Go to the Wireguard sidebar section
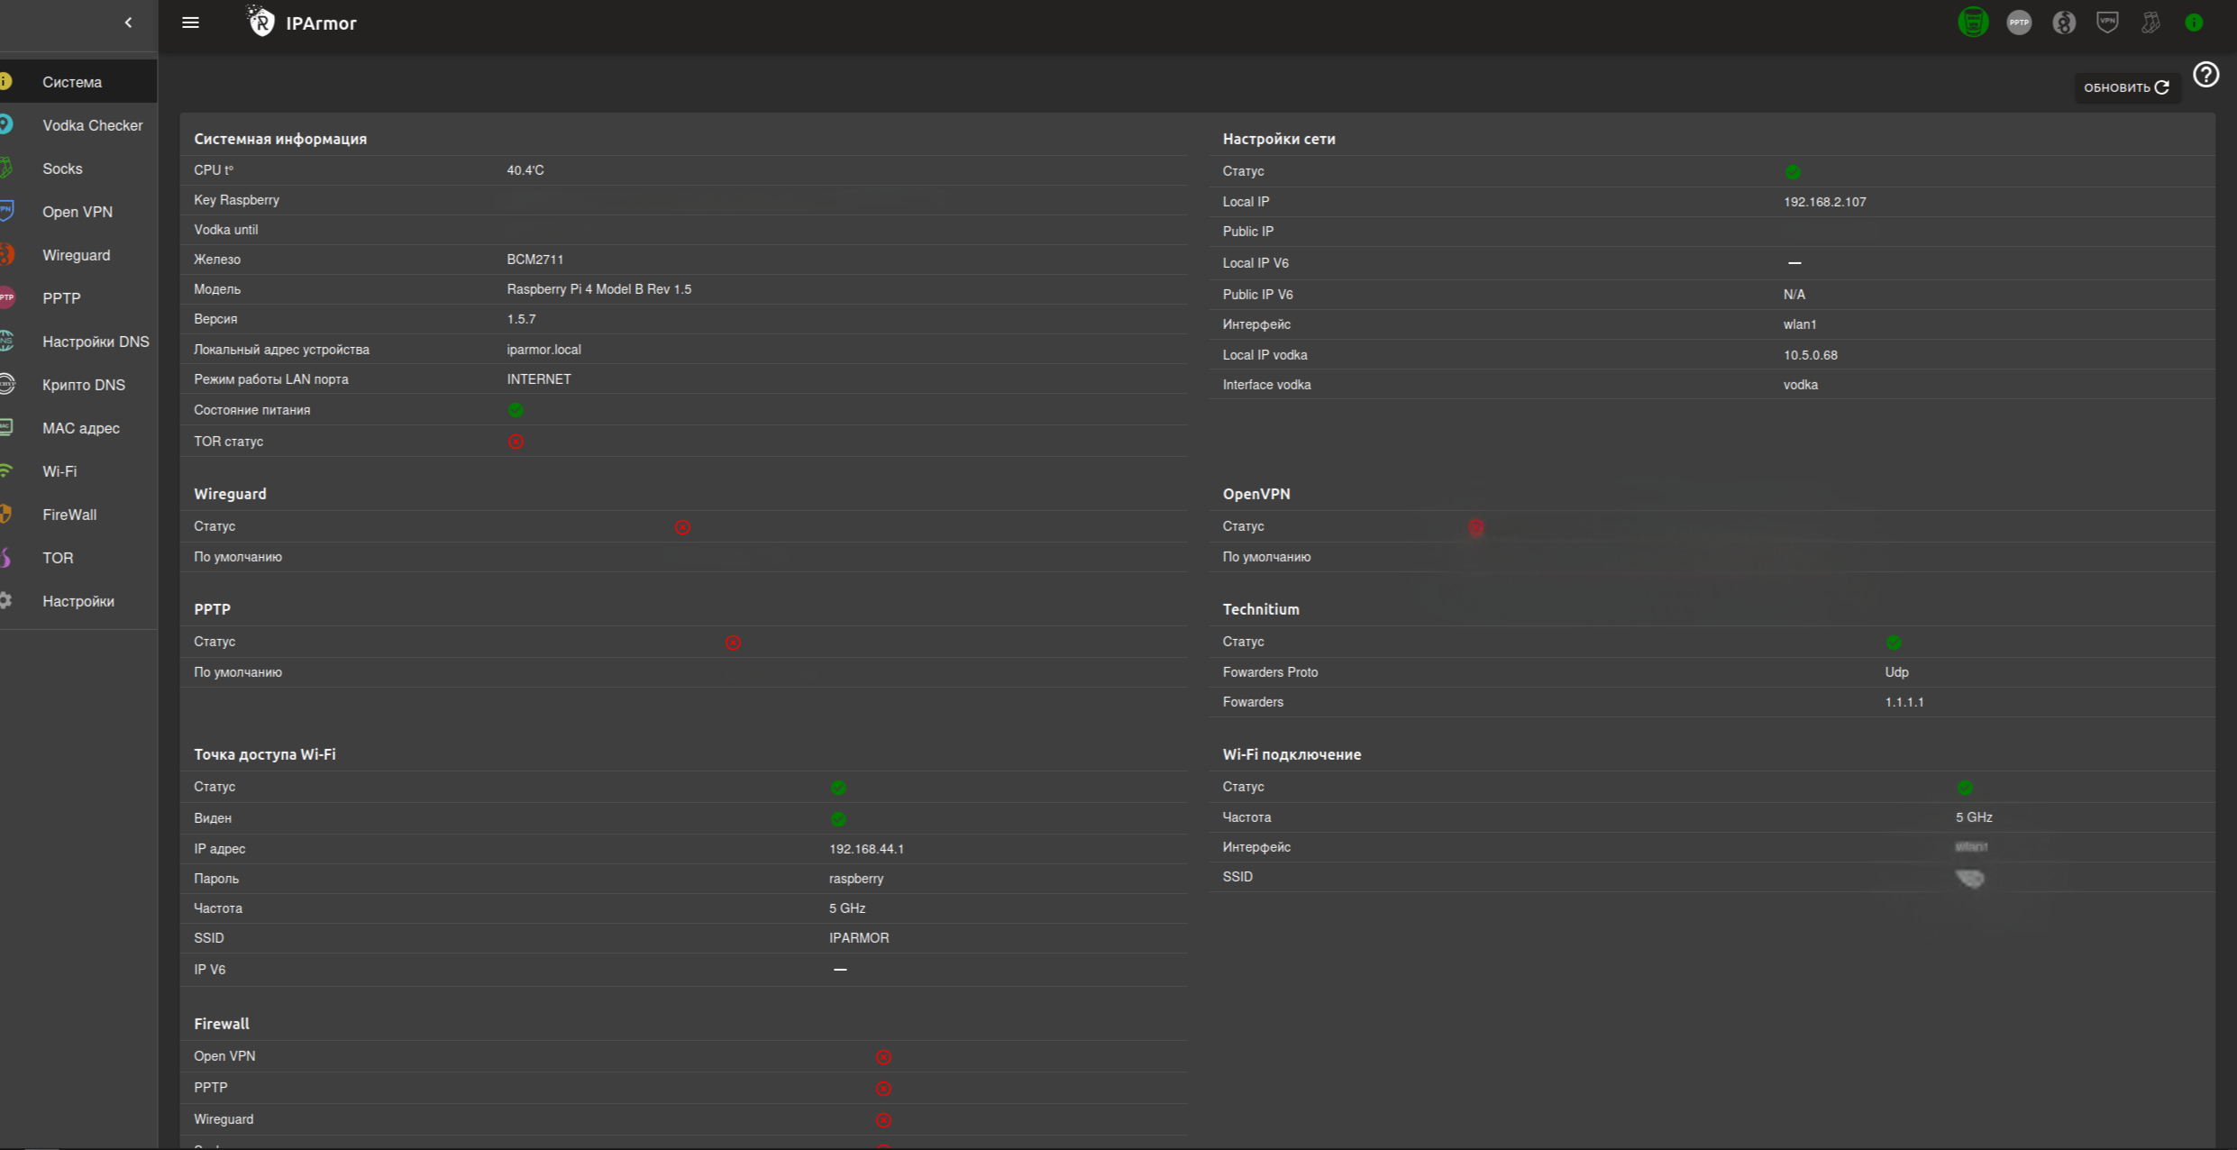The width and height of the screenshot is (2237, 1150). [76, 255]
